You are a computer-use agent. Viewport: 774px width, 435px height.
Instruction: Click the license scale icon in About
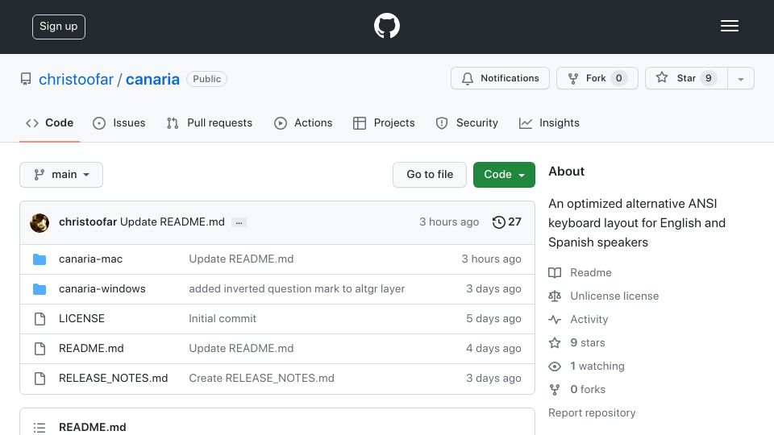tap(555, 296)
